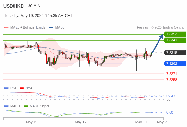The width and height of the screenshot is (187, 127).
Task: Click the Research © 2026 Trading Central credit
Action: tap(160, 28)
